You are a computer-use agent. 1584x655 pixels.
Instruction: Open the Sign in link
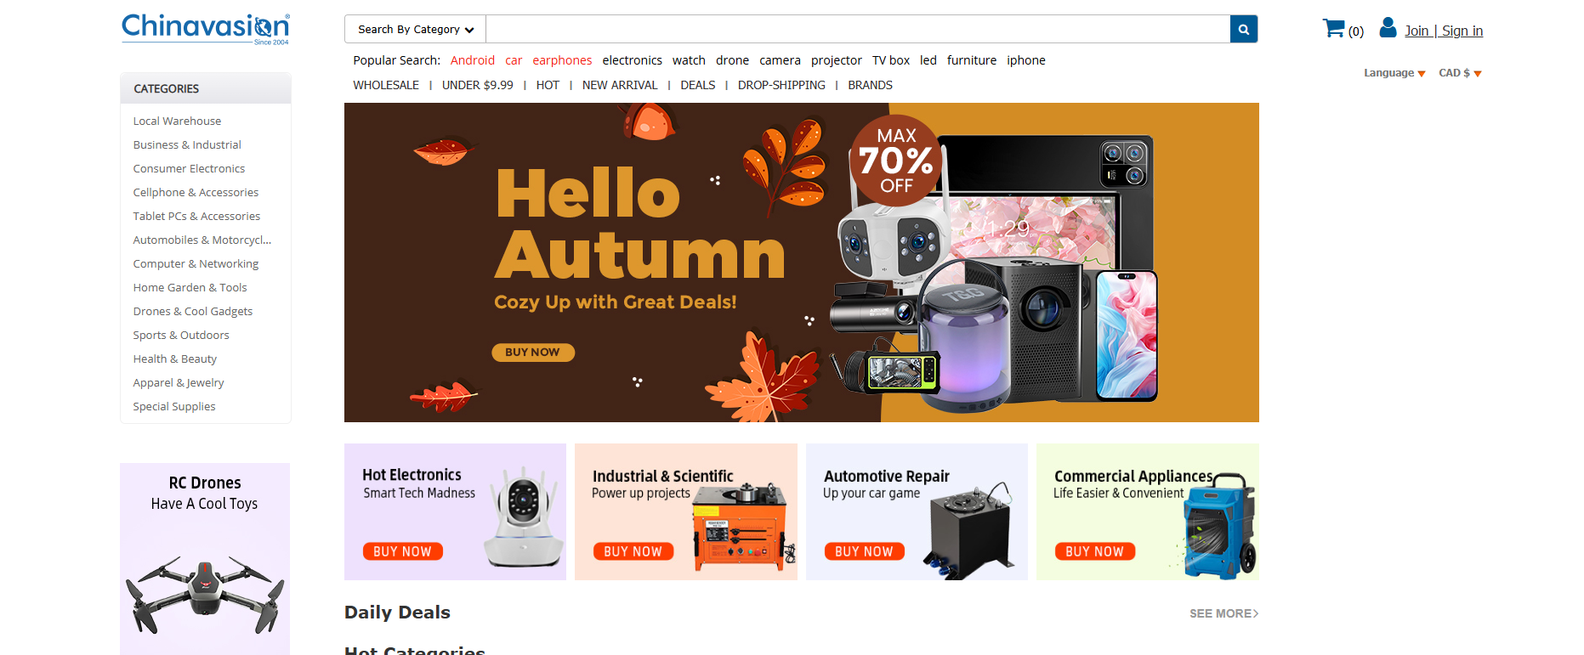1462,31
